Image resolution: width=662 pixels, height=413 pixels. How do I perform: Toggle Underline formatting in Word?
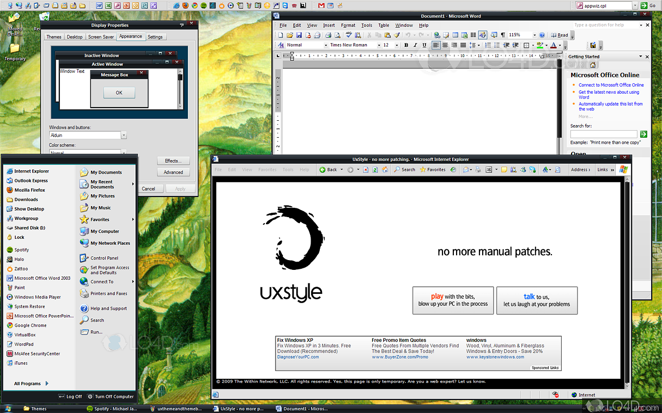[424, 45]
